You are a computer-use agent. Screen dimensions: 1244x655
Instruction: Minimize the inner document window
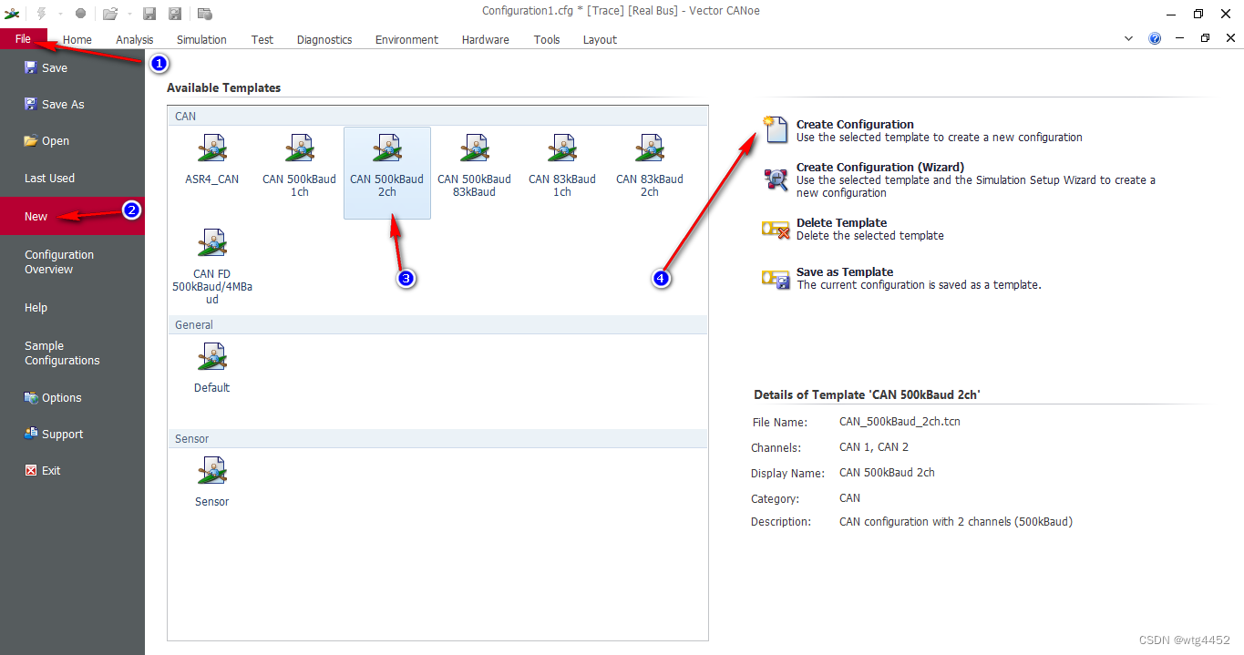coord(1180,38)
